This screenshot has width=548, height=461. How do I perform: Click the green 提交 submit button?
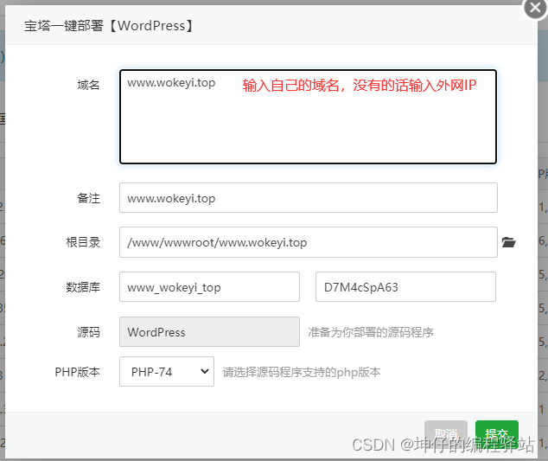497,434
